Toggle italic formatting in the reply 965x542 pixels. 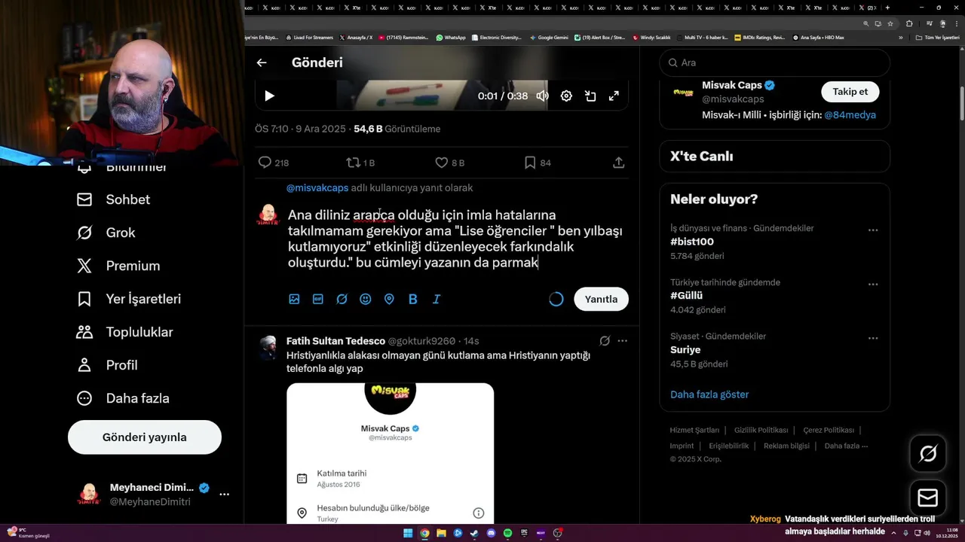pos(437,299)
